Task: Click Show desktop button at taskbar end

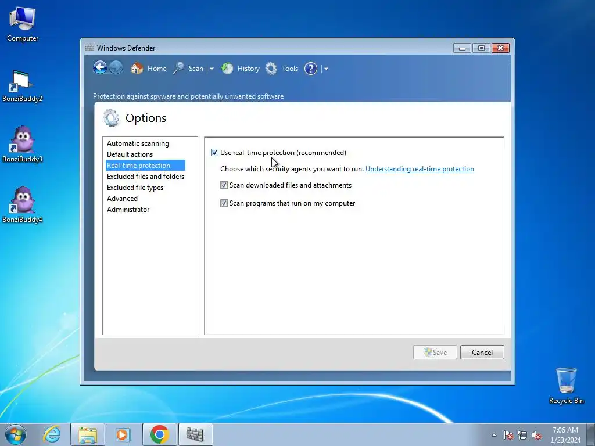Action: pos(591,434)
